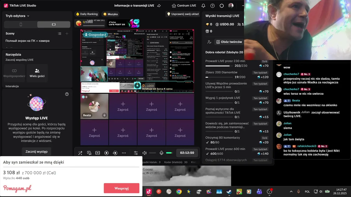This screenshot has height=197, width=351.
Task: Select scene Полный экран на ПК + камера
Action: (x=27, y=41)
